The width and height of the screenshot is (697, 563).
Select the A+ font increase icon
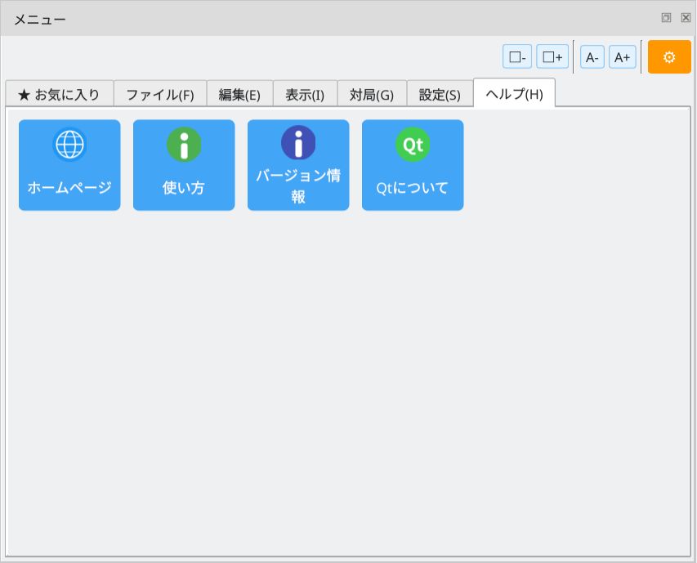(622, 56)
